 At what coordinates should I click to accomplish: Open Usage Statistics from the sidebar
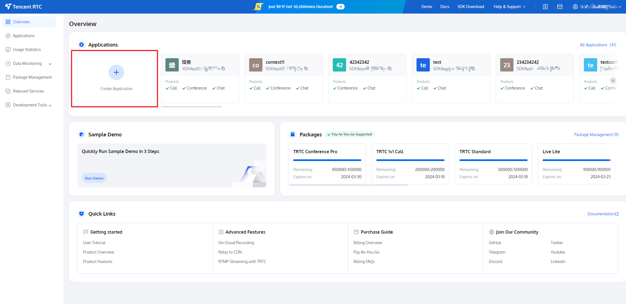(27, 49)
